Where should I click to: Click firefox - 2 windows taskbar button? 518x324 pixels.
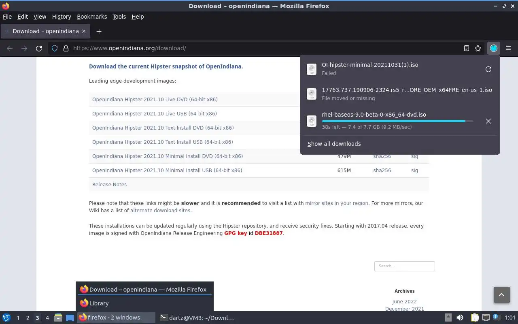tap(116, 318)
